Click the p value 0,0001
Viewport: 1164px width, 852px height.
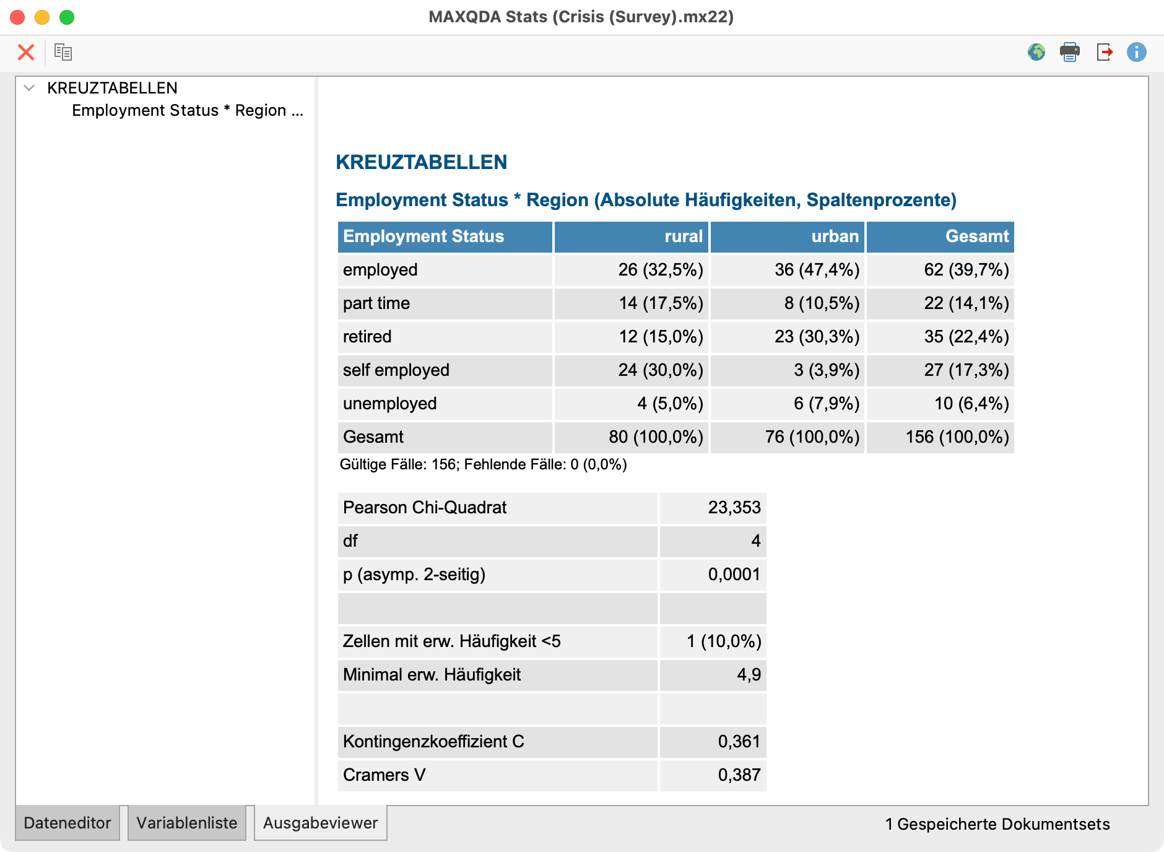[x=713, y=575]
